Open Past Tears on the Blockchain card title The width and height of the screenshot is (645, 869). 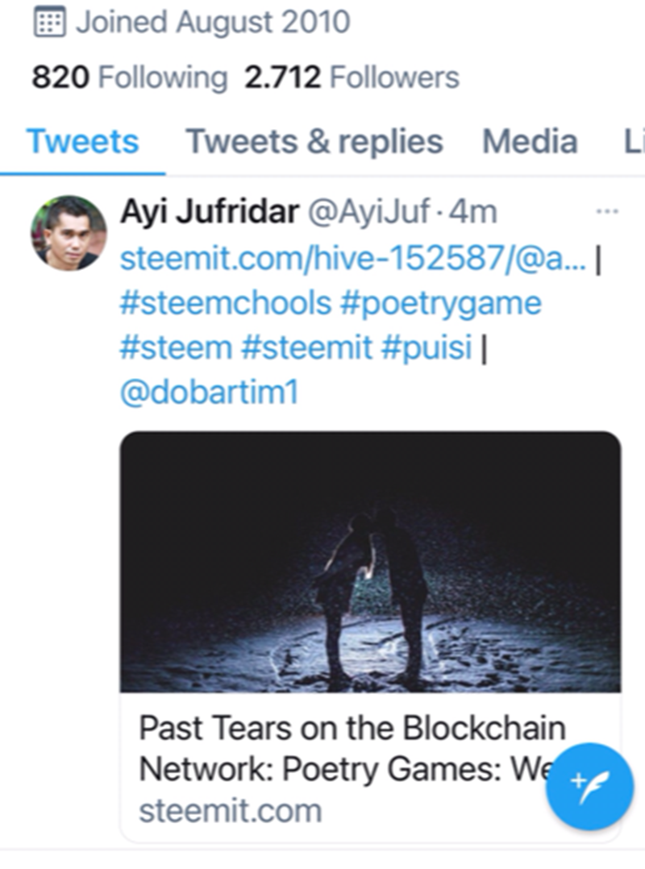click(352, 747)
